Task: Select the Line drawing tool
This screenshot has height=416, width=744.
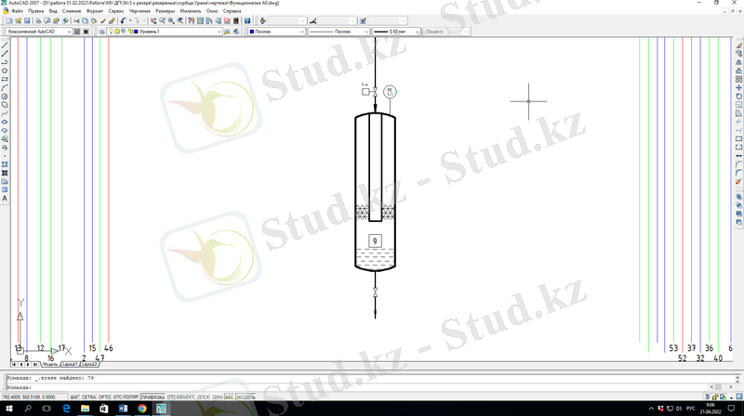Action: point(5,45)
